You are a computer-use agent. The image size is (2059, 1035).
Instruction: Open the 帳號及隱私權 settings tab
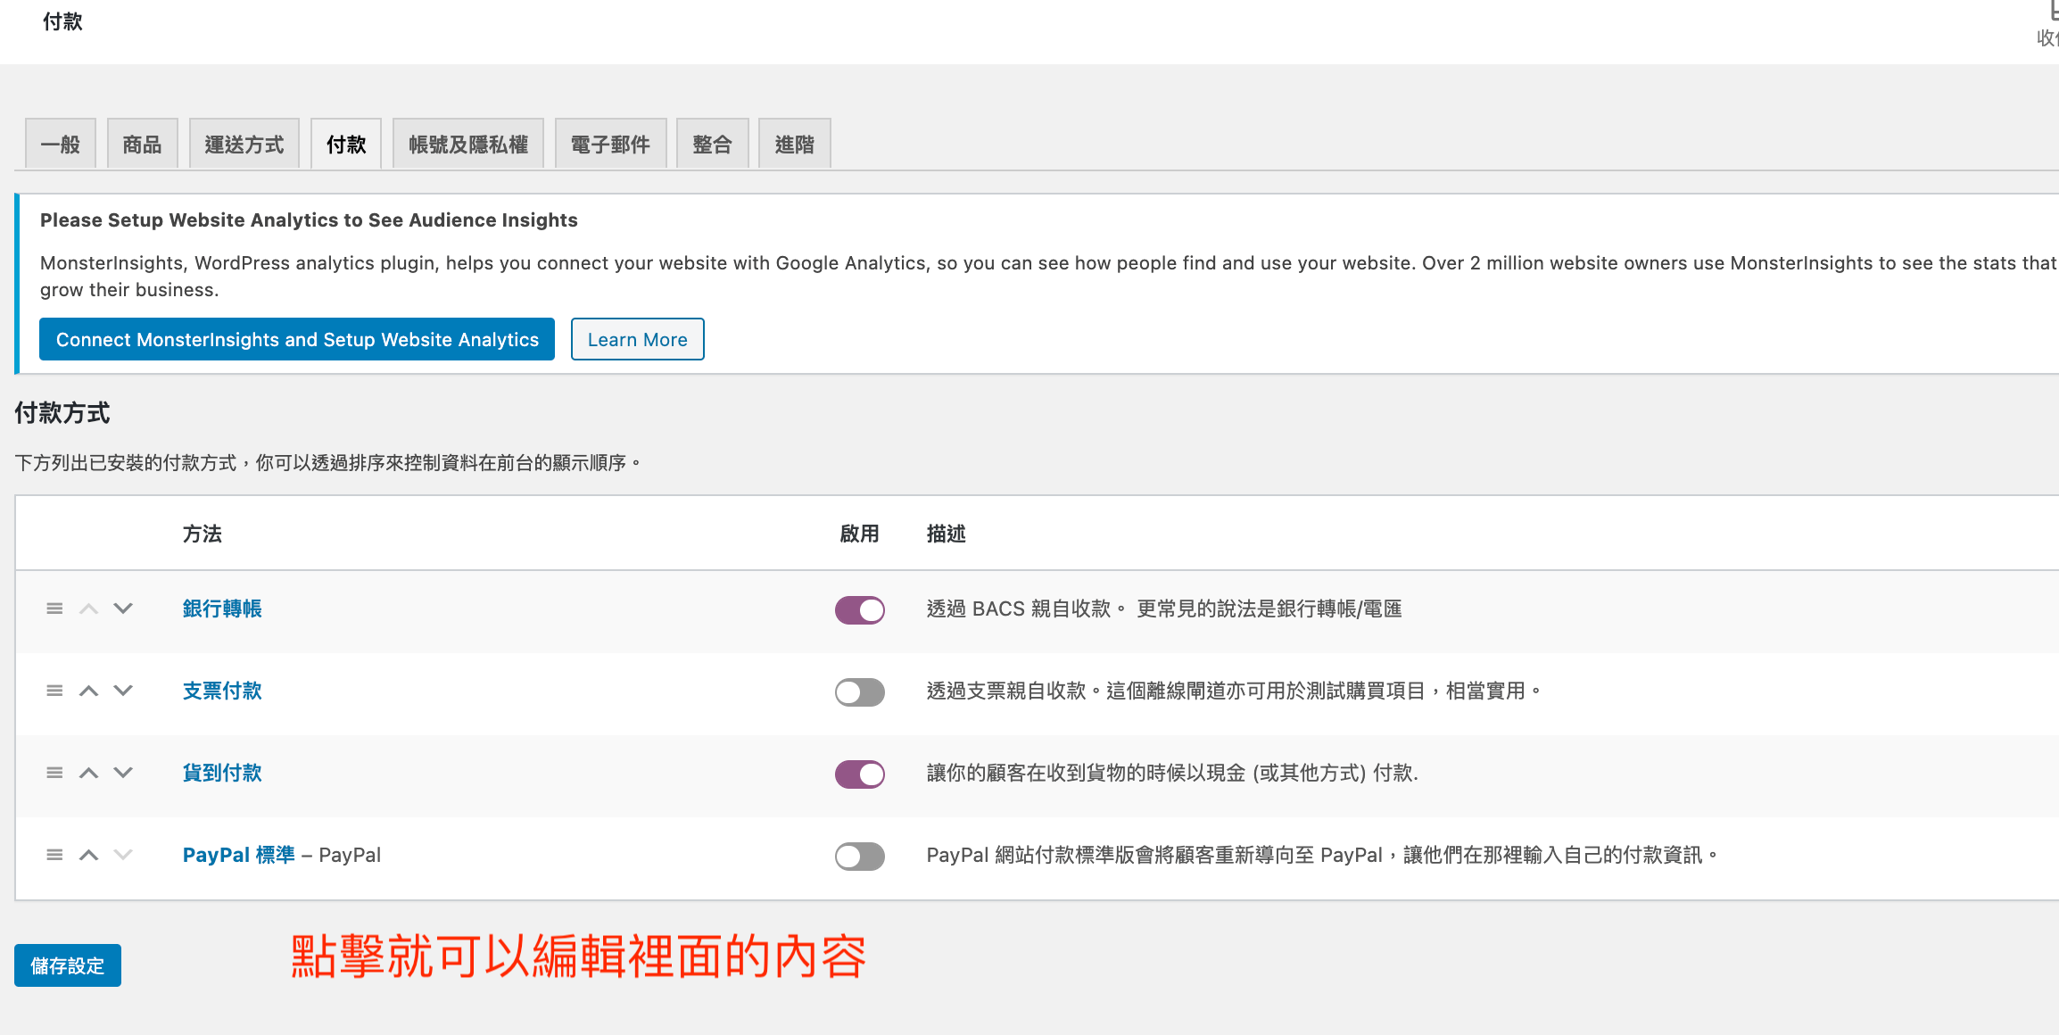click(467, 145)
